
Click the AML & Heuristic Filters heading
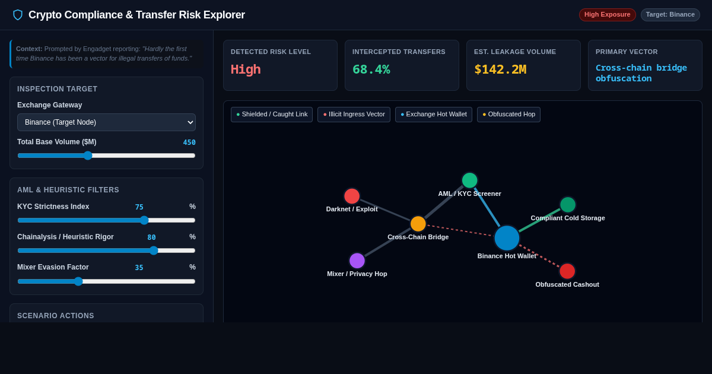(68, 190)
